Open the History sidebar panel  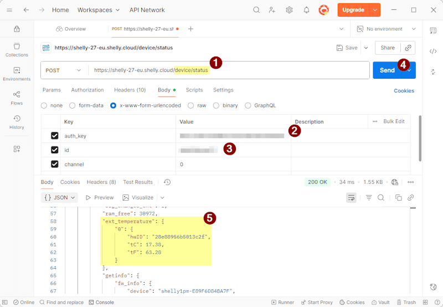(x=17, y=122)
